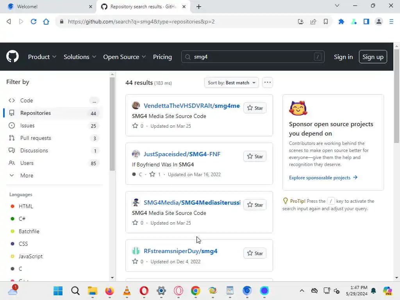Open browser tab list chevron
This screenshot has width=400, height=300.
click(x=337, y=5)
